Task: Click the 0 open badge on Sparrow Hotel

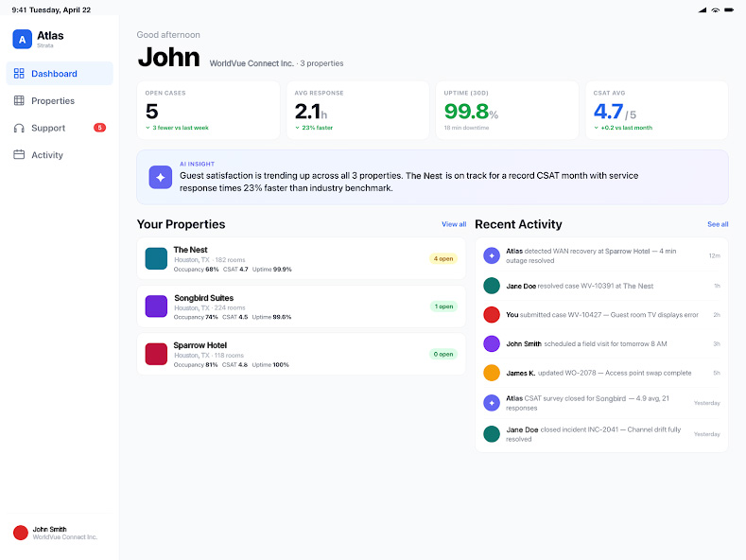Action: tap(442, 354)
